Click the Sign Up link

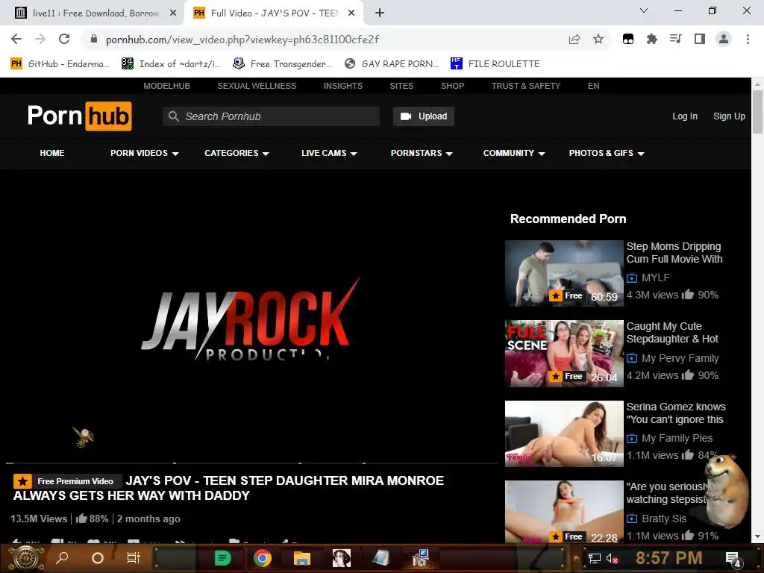[730, 116]
